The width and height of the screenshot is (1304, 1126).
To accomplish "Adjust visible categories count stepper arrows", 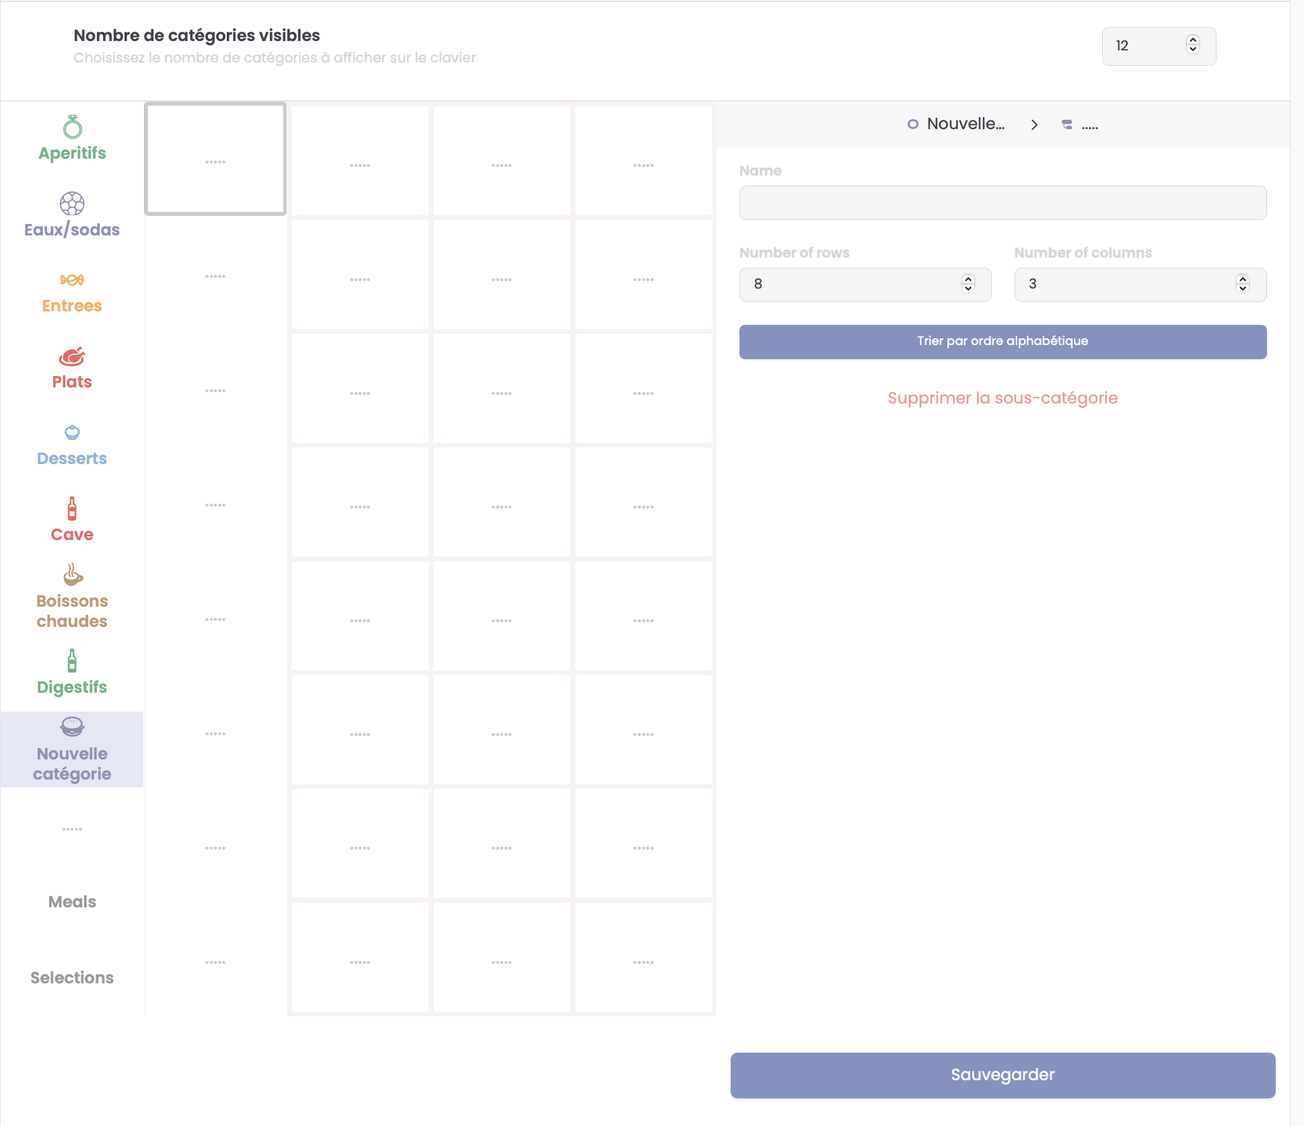I will click(1192, 45).
